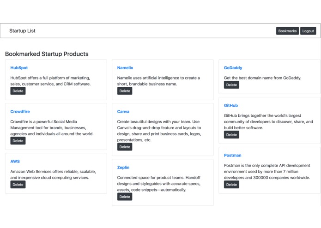This screenshot has width=321, height=228.
Task: Click the Bookmarked Startup Products heading
Action: (47, 54)
